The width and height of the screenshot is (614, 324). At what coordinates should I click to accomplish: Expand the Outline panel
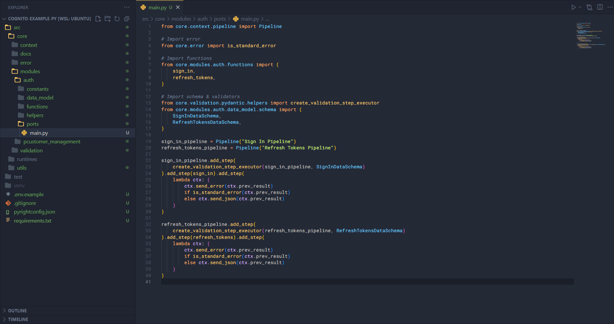pyautogui.click(x=17, y=311)
